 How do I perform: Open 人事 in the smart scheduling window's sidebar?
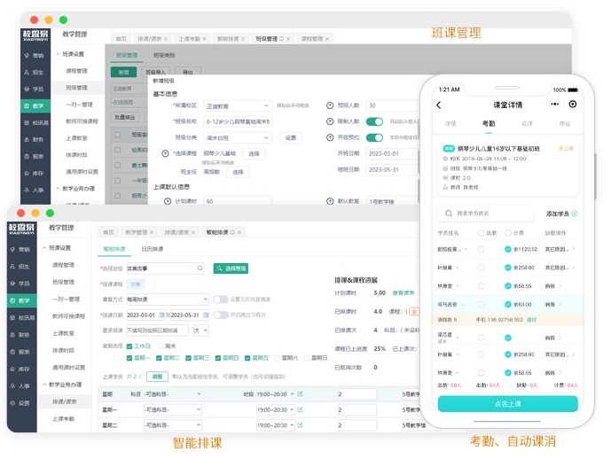[21, 385]
